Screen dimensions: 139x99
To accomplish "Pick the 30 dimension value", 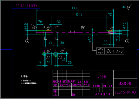I will pyautogui.click(x=59, y=22).
